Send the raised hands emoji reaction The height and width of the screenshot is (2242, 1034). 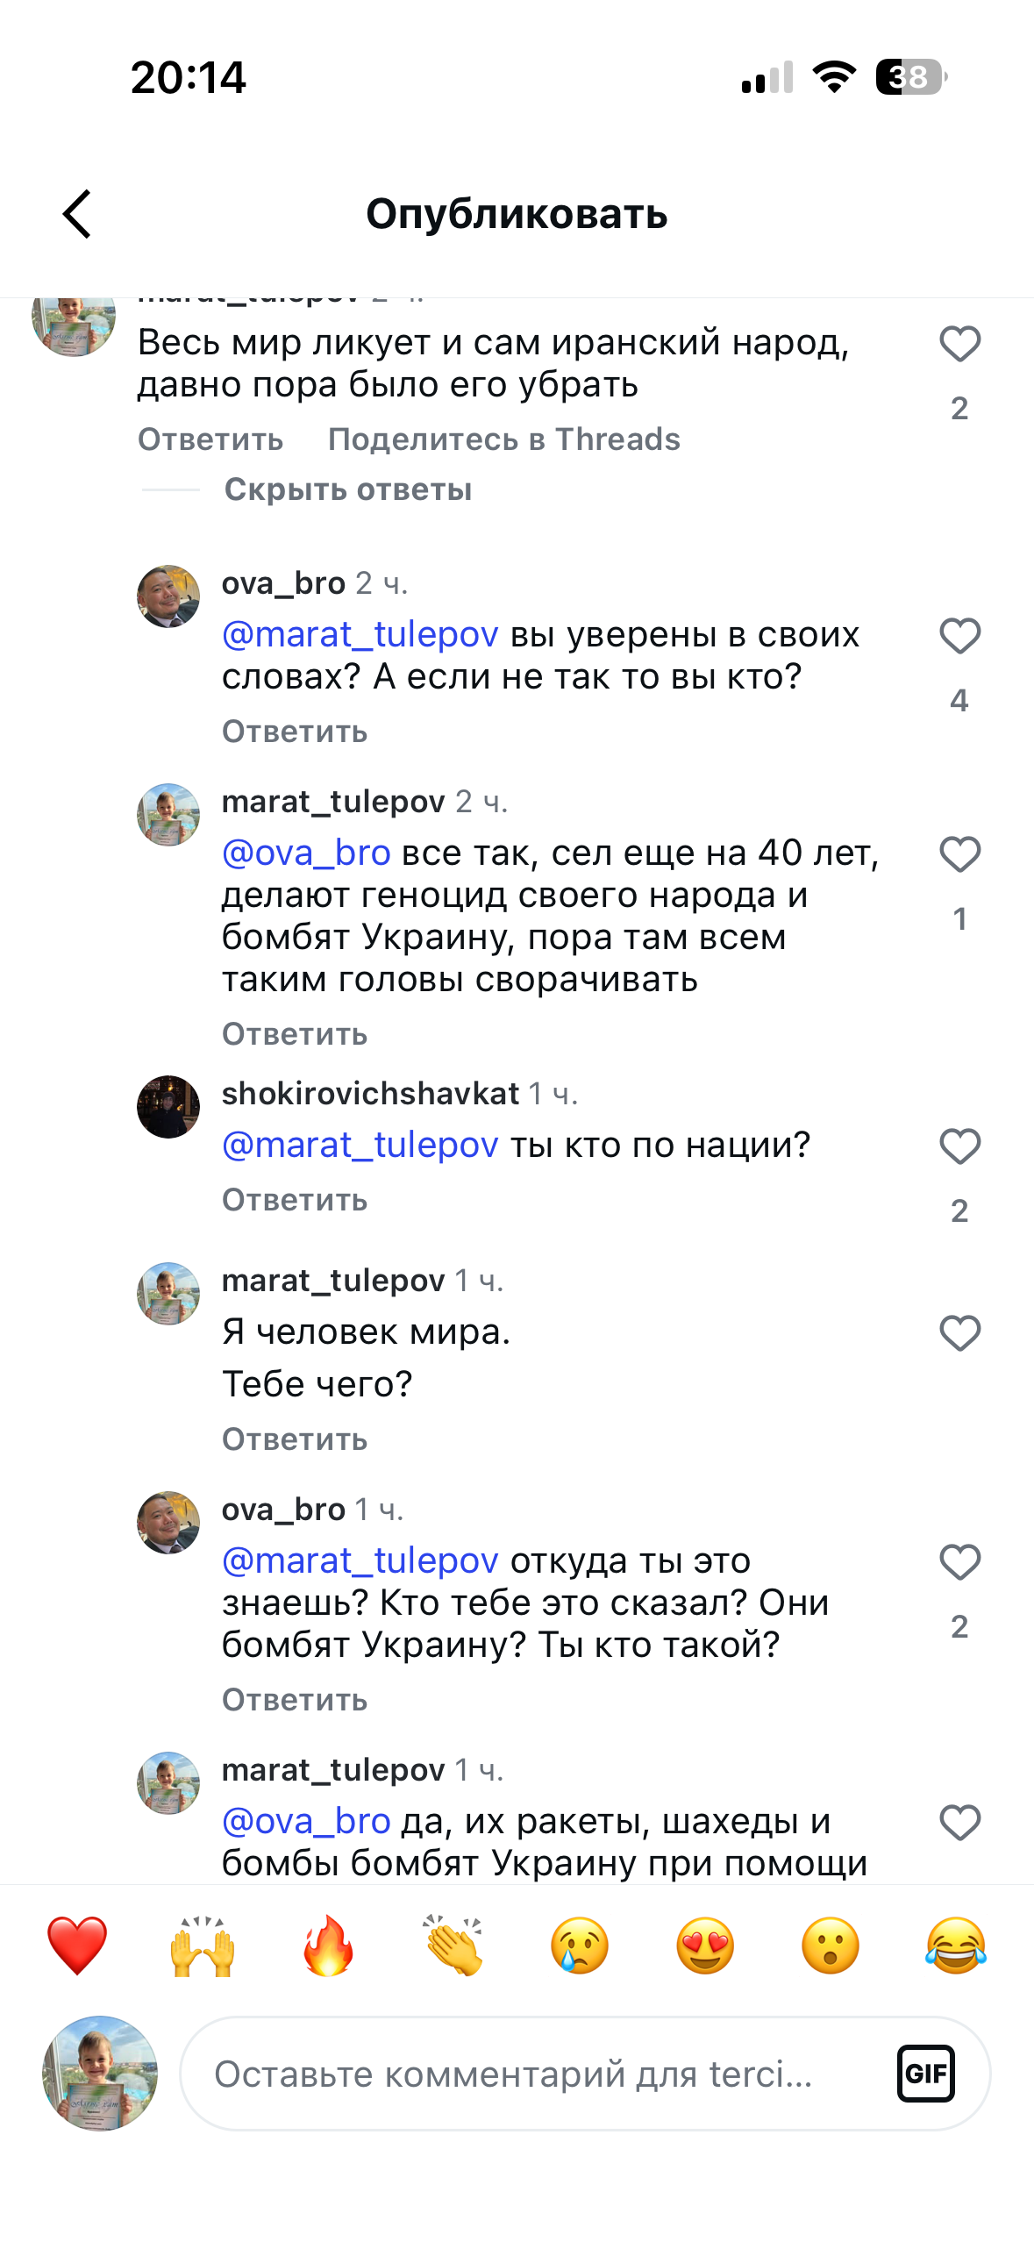point(203,1946)
